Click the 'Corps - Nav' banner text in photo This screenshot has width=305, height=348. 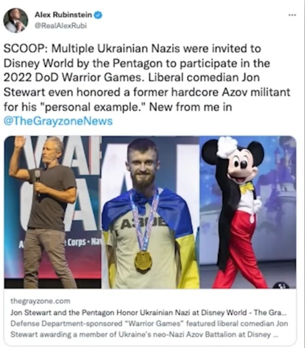[83, 242]
